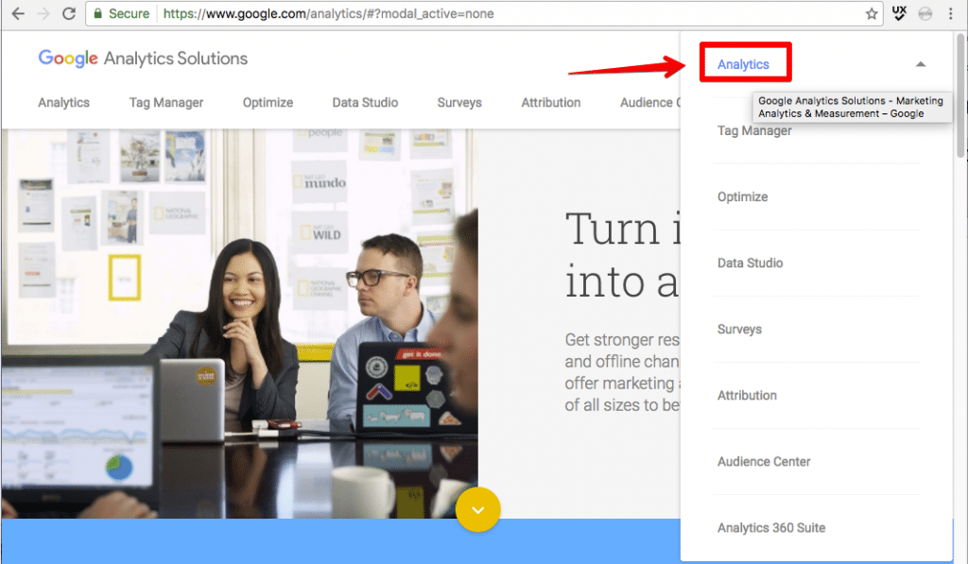
Task: Select Attribution in the dropdown panel
Action: pos(747,396)
